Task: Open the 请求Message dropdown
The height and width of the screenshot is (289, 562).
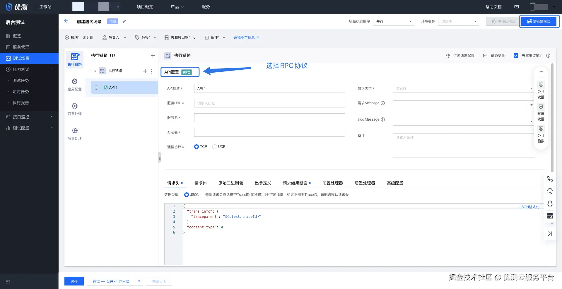Action: (464, 105)
